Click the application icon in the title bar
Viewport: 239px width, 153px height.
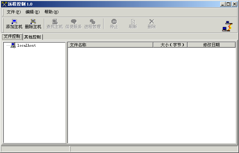pos(4,4)
